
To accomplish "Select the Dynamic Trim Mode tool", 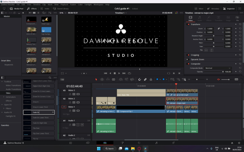I will click(108, 79).
